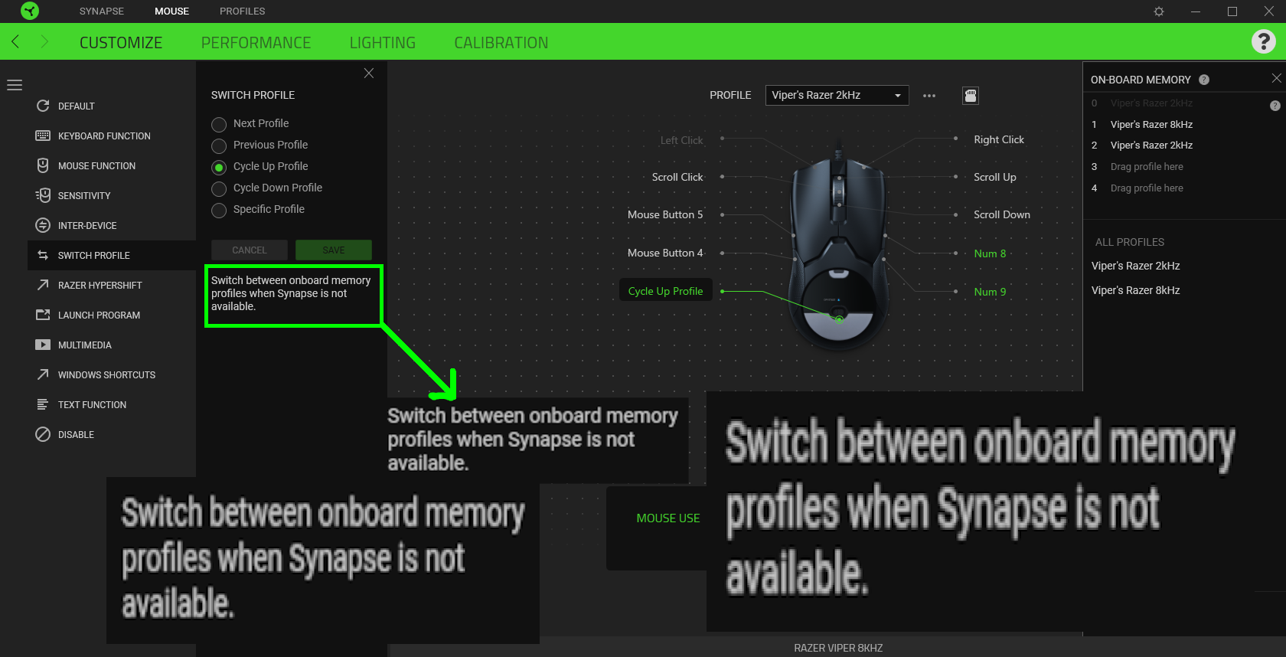
Task: Select Right Click button assignment
Action: click(999, 139)
